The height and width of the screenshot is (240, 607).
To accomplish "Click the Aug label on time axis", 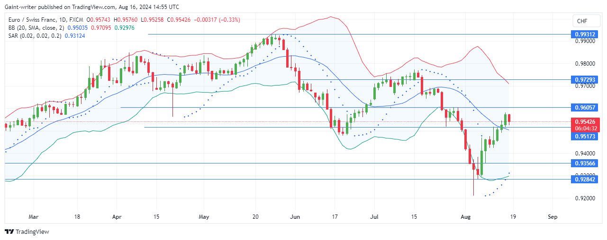I will pyautogui.click(x=467, y=217).
